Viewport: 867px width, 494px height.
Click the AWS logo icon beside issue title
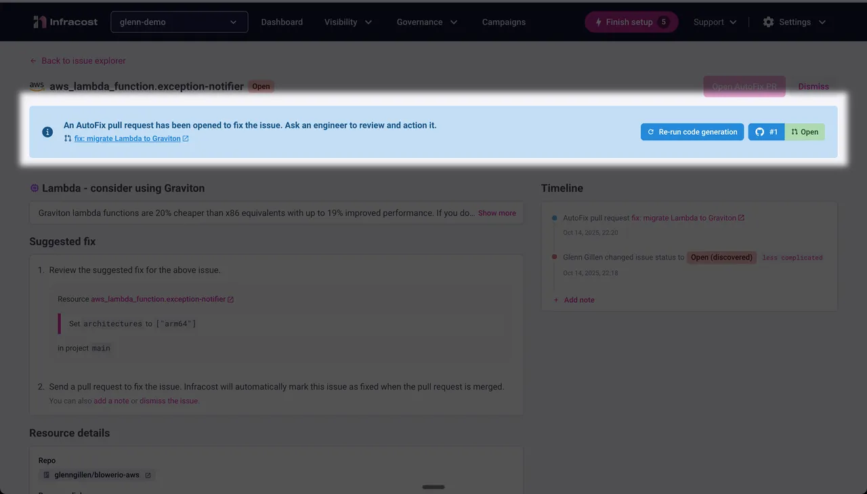point(37,86)
